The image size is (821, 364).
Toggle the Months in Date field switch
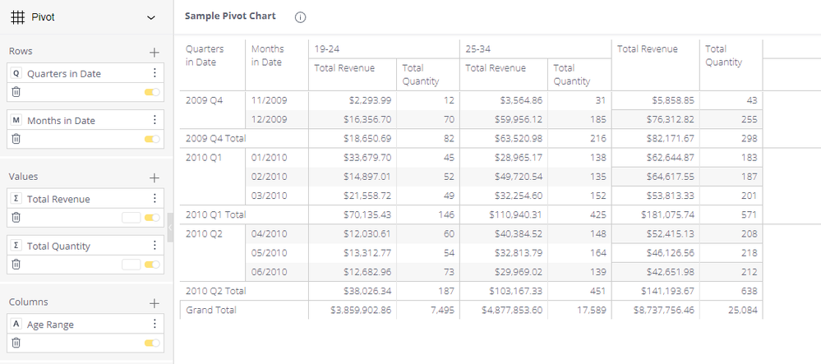[x=152, y=140]
